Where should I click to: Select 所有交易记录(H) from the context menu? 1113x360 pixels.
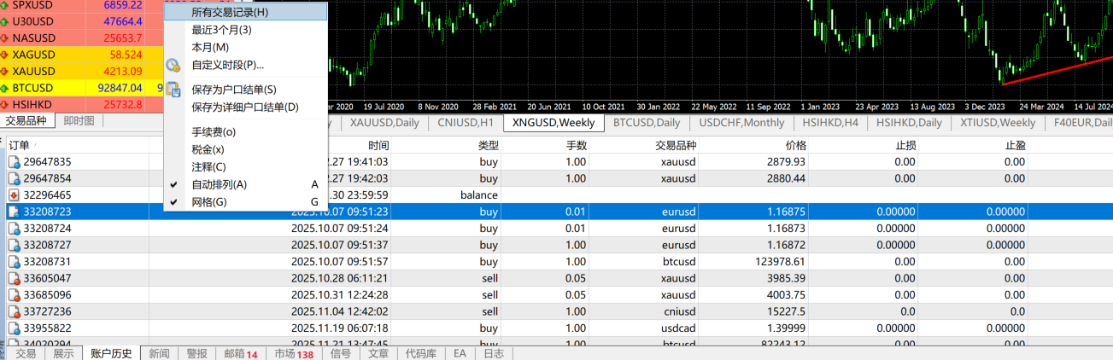(x=229, y=12)
